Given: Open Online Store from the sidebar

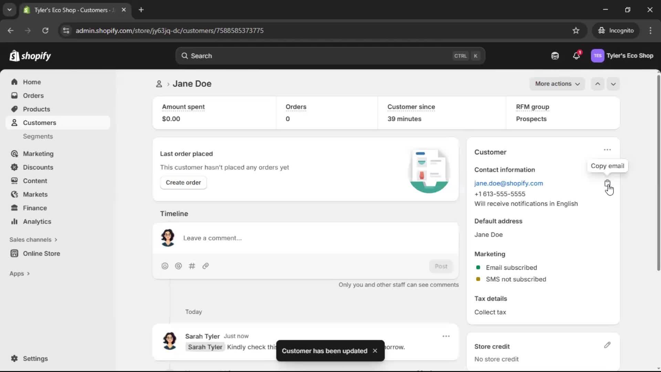Looking at the screenshot, I should (41, 253).
